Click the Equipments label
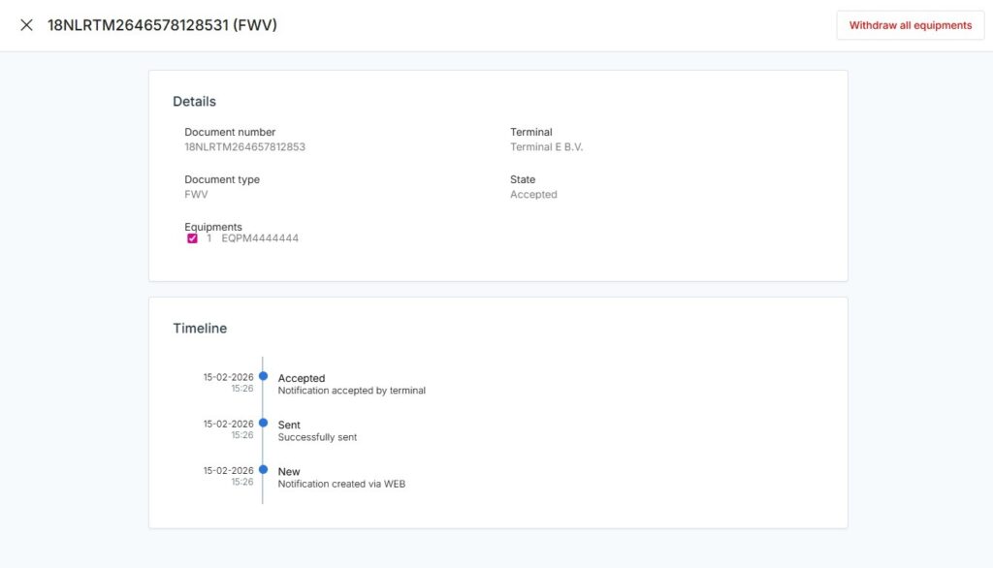 [213, 227]
